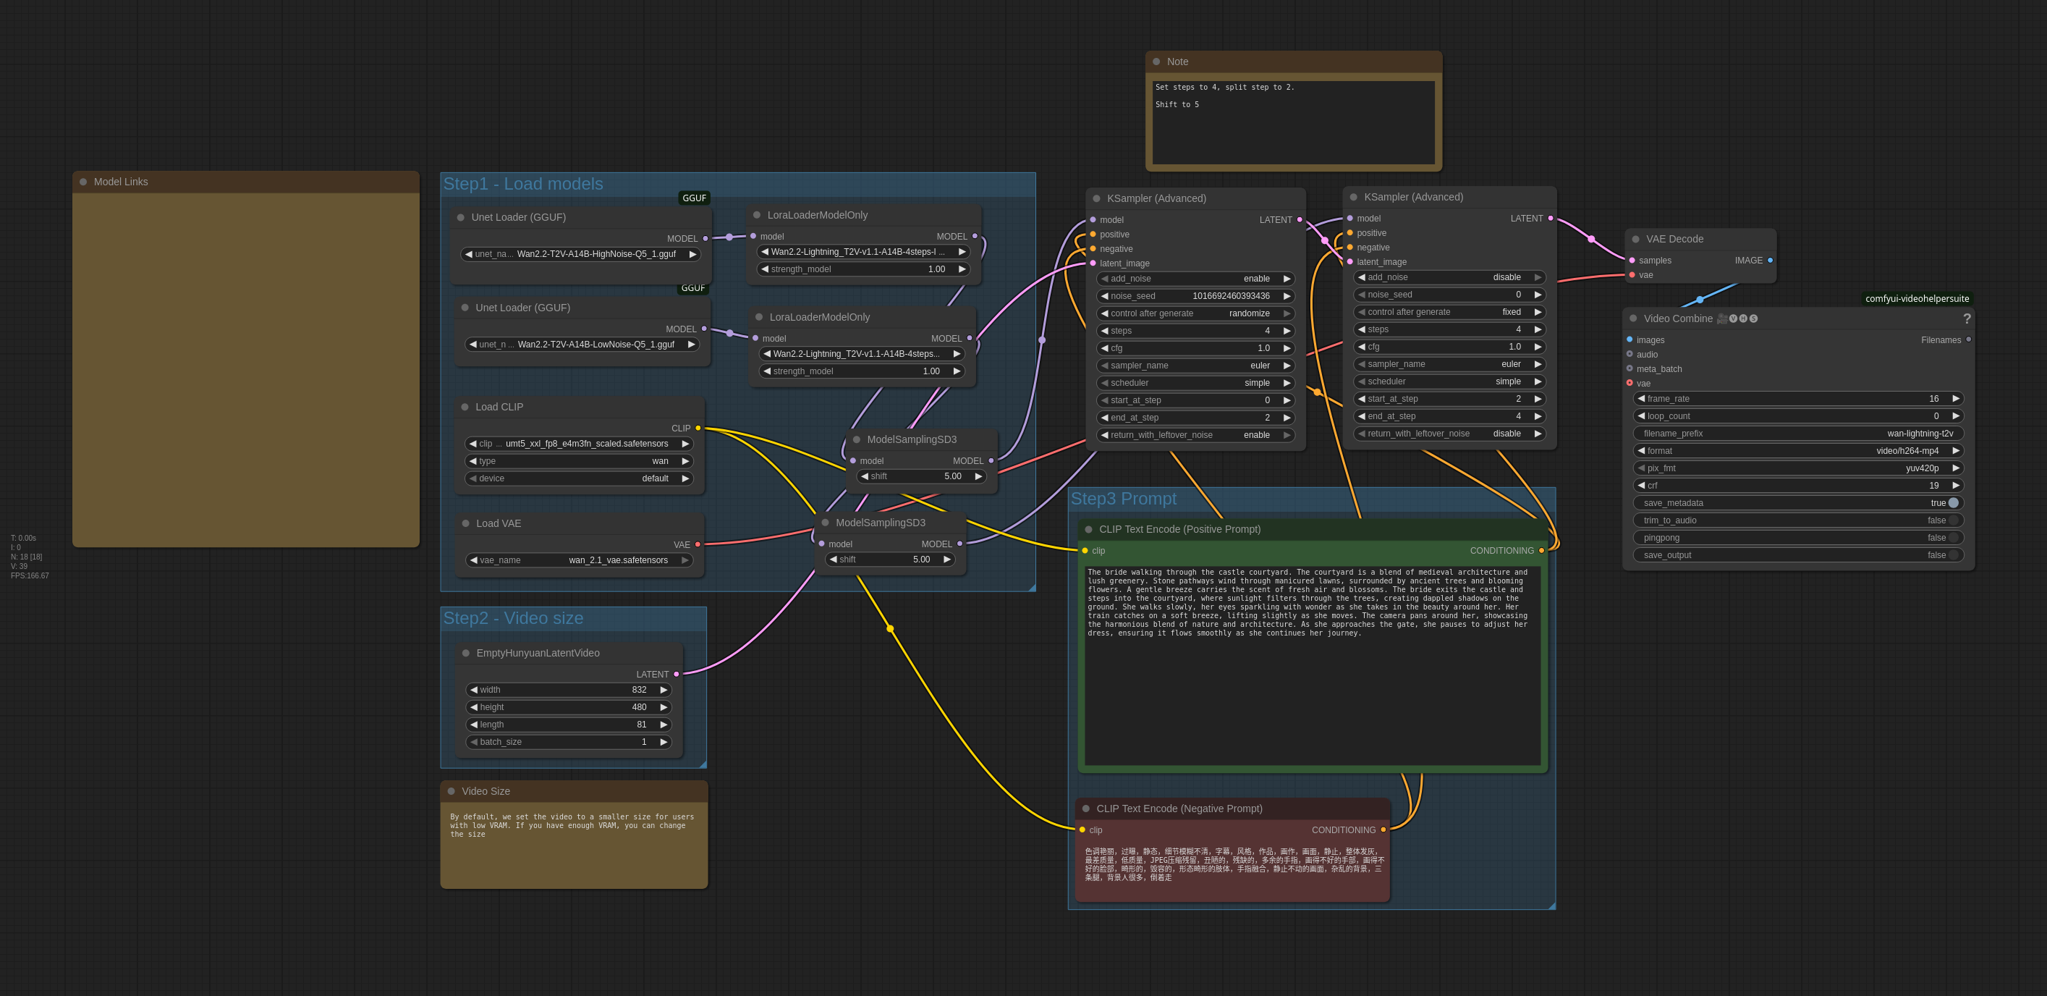Viewport: 2047px width, 996px height.
Task: Increase frame_rate with its right arrow
Action: [1956, 399]
